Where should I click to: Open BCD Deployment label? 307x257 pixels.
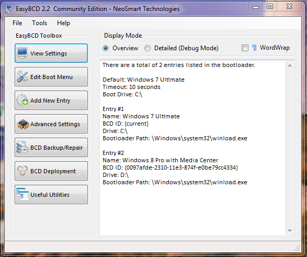click(x=53, y=171)
